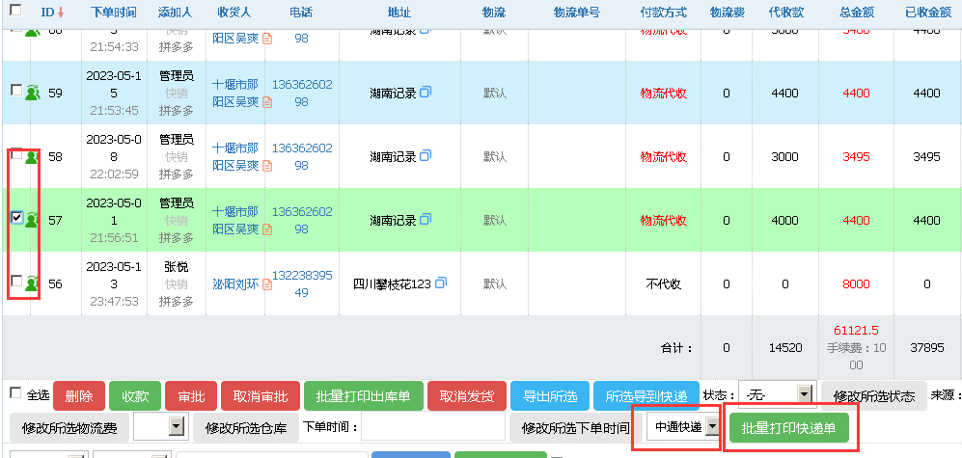Click copy icon next to 四川攀枝花123 address
The width and height of the screenshot is (962, 458).
pyautogui.click(x=441, y=283)
